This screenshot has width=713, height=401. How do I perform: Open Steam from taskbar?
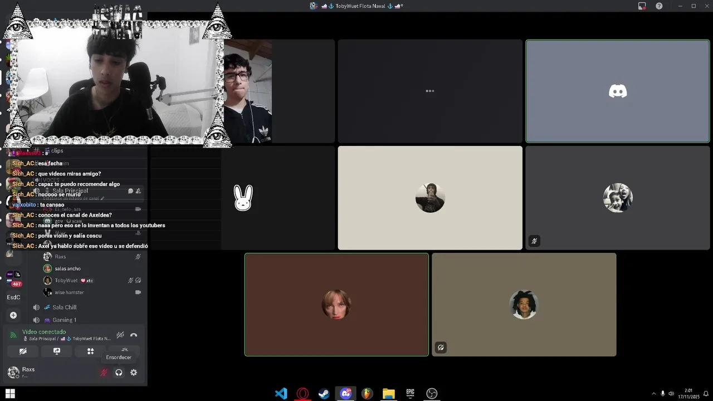[324, 394]
